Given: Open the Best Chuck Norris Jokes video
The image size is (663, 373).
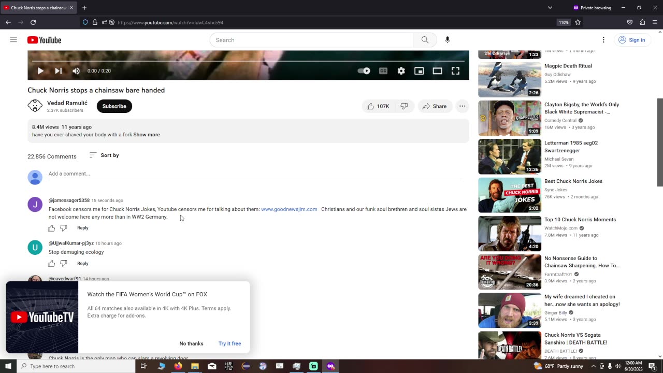Looking at the screenshot, I should (573, 181).
